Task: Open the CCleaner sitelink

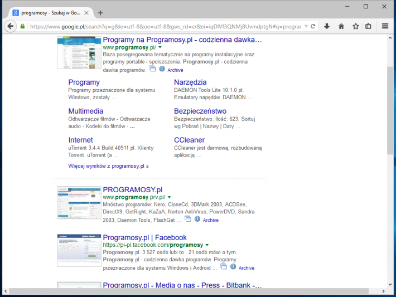Action: pyautogui.click(x=189, y=140)
